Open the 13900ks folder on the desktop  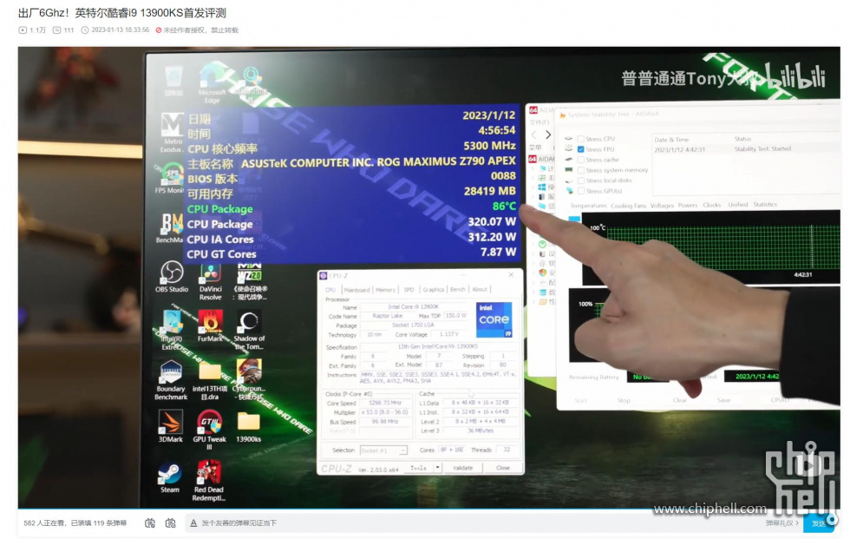pos(248,427)
